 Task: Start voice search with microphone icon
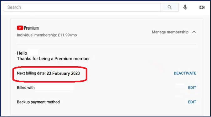(185, 7)
